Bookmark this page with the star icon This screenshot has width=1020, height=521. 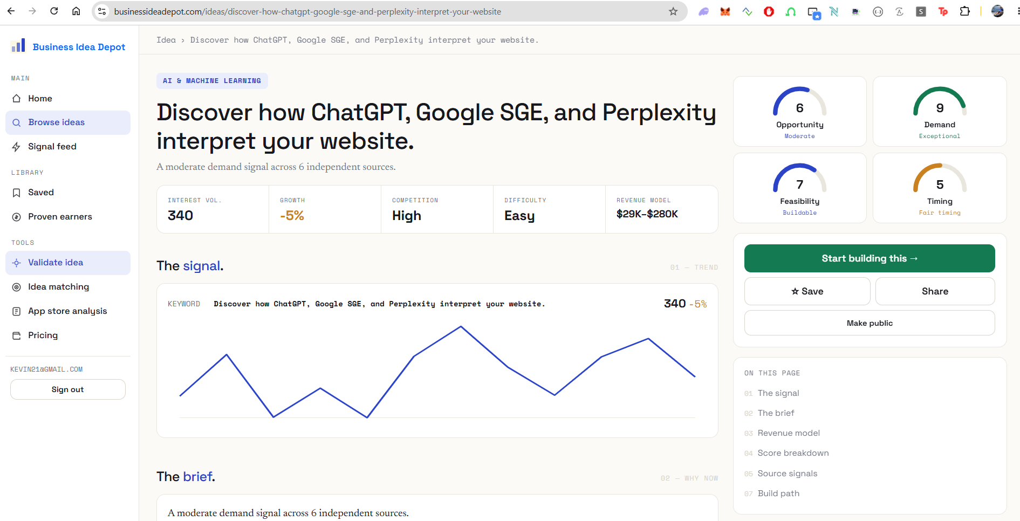pyautogui.click(x=673, y=11)
